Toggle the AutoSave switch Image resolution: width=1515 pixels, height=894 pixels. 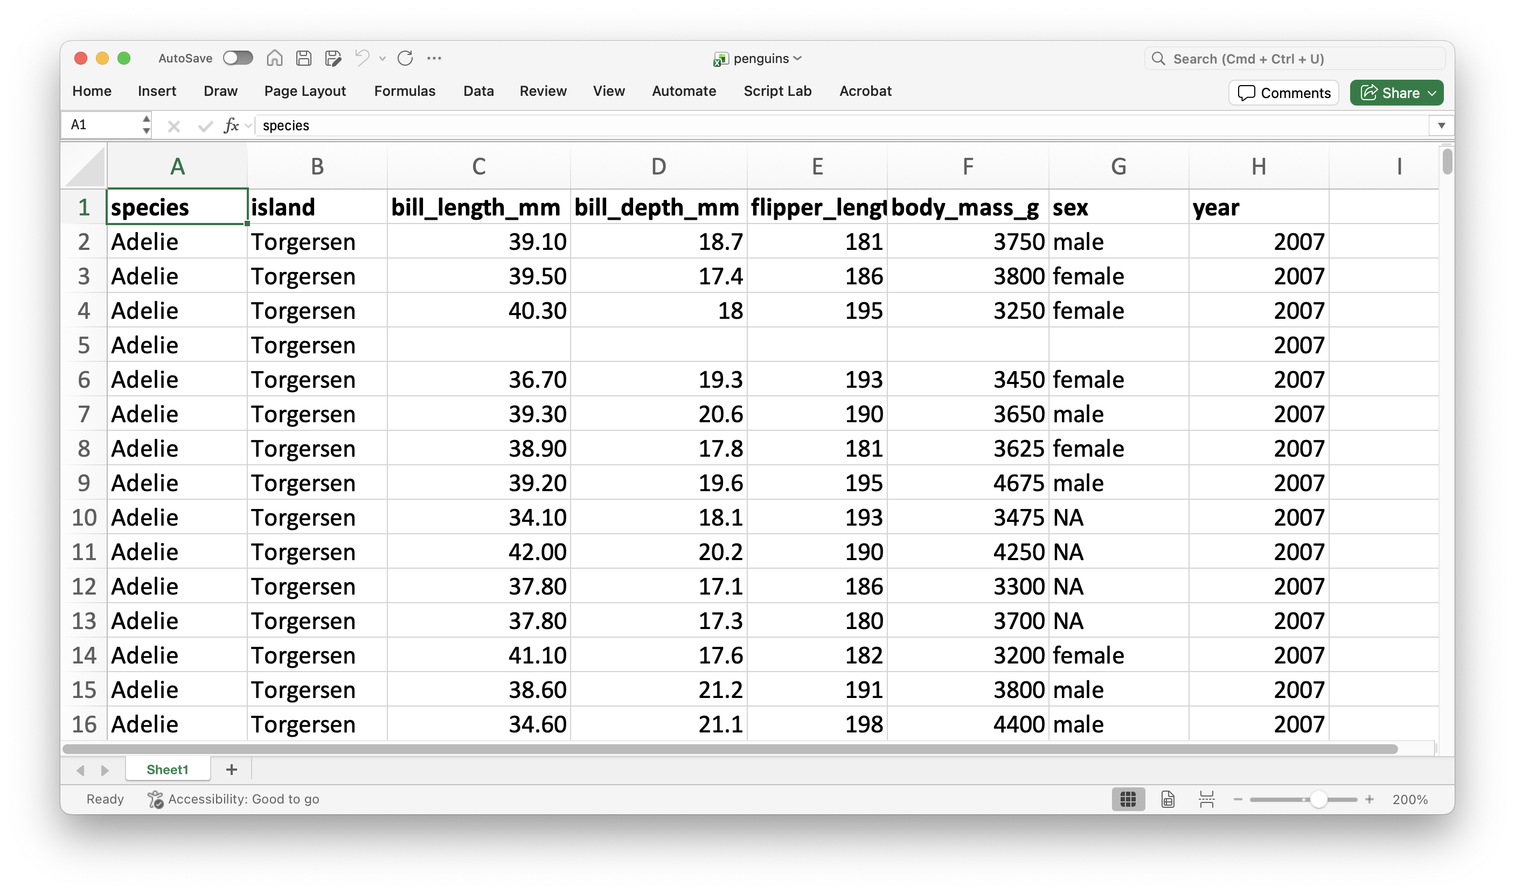pyautogui.click(x=238, y=58)
